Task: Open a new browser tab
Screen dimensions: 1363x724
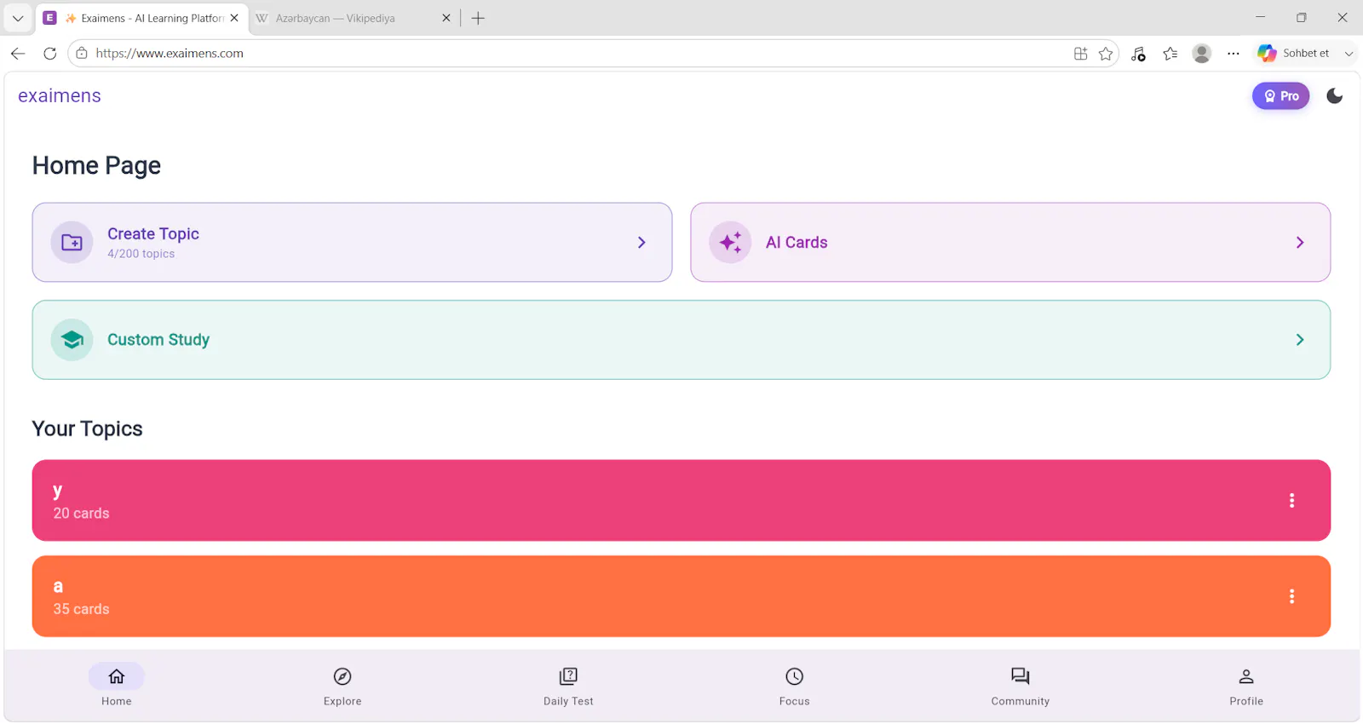Action: pyautogui.click(x=478, y=18)
